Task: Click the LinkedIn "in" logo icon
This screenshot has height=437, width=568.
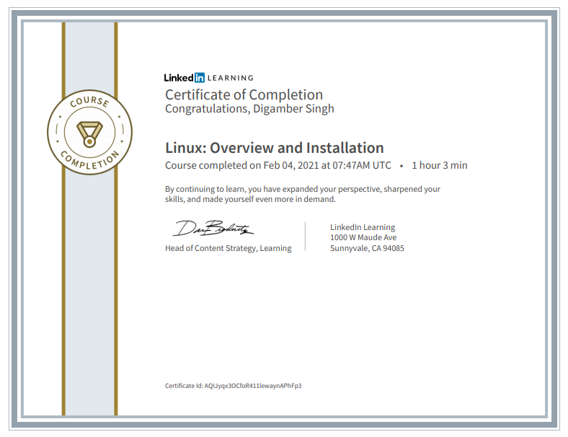Action: tap(199, 77)
